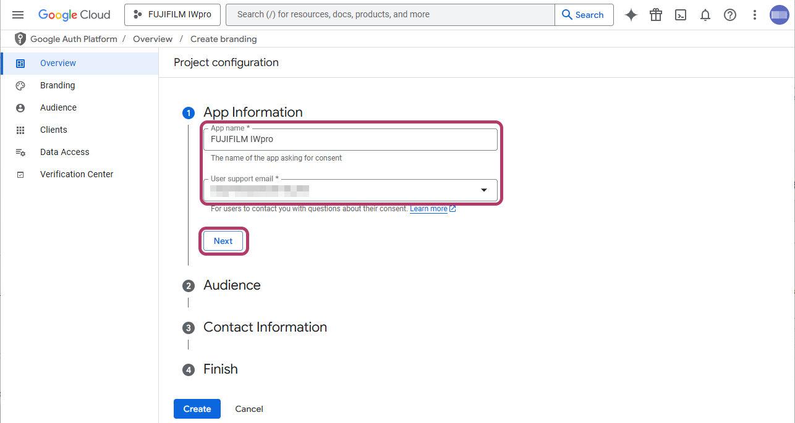
Task: Click the gift box free trial icon
Action: tap(656, 15)
